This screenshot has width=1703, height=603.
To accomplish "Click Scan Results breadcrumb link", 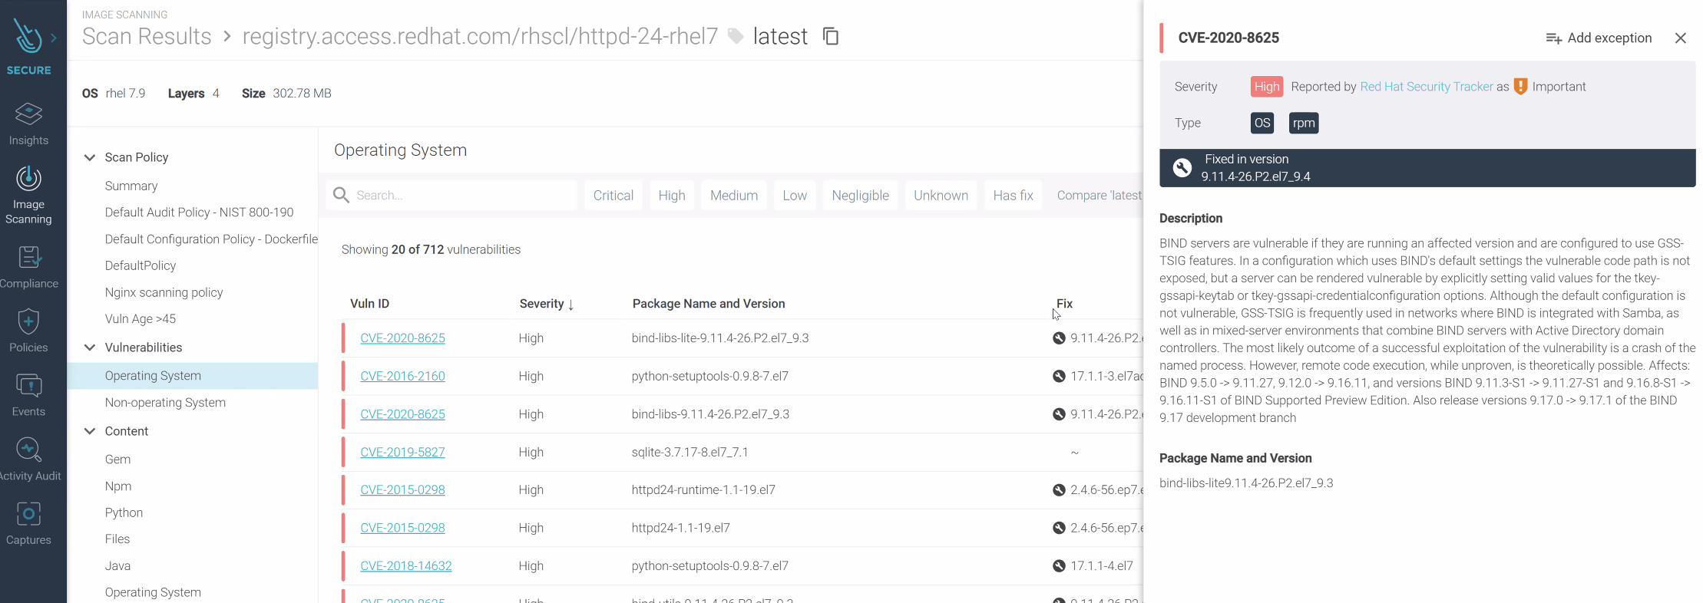I will [x=147, y=36].
